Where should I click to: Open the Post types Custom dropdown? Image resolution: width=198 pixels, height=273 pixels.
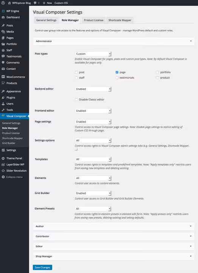point(93,54)
